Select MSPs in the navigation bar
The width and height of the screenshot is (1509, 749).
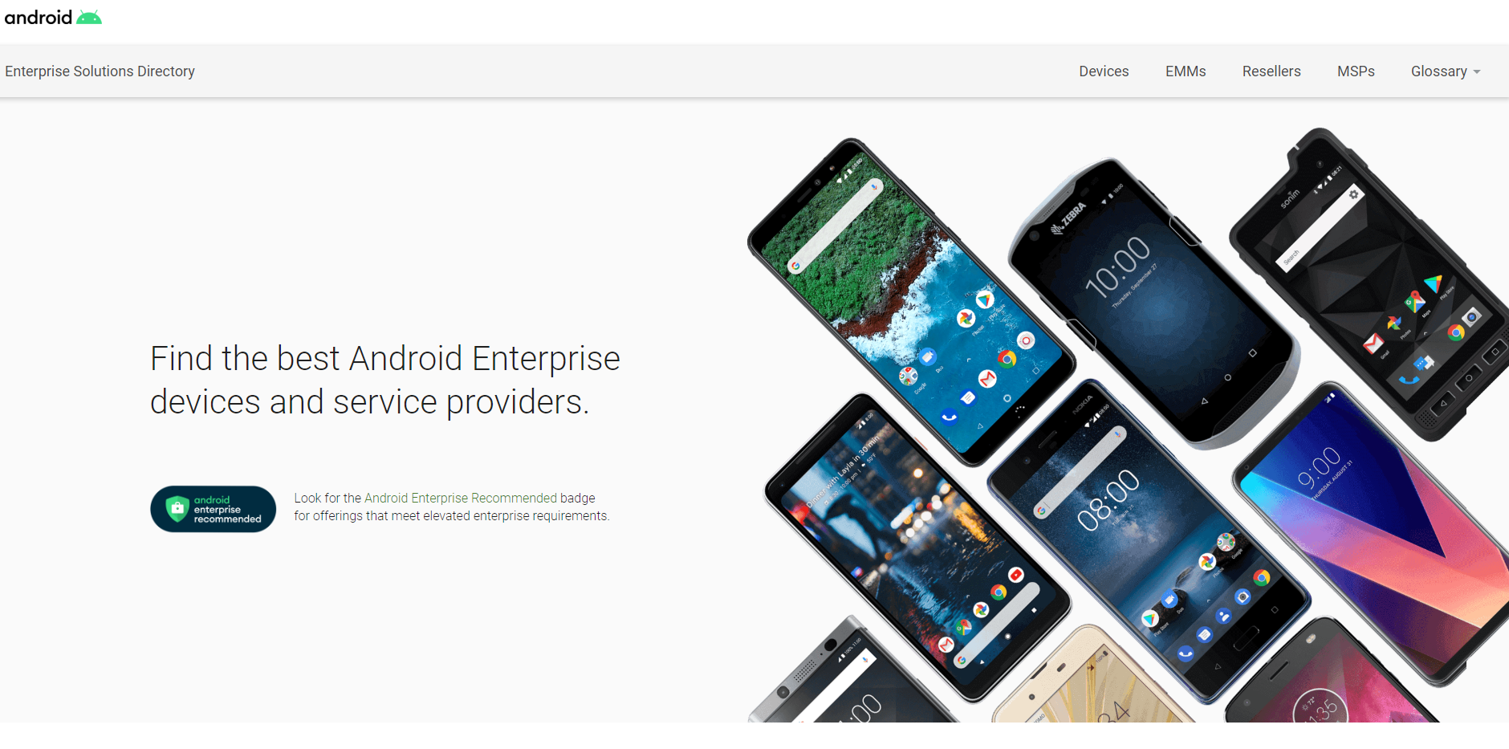coord(1356,71)
